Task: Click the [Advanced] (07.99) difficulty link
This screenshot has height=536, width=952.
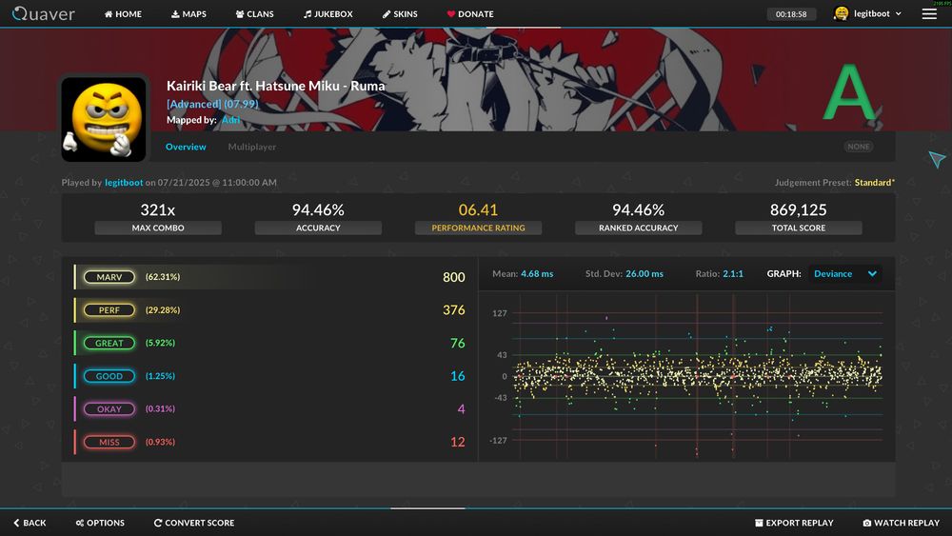Action: click(x=212, y=104)
